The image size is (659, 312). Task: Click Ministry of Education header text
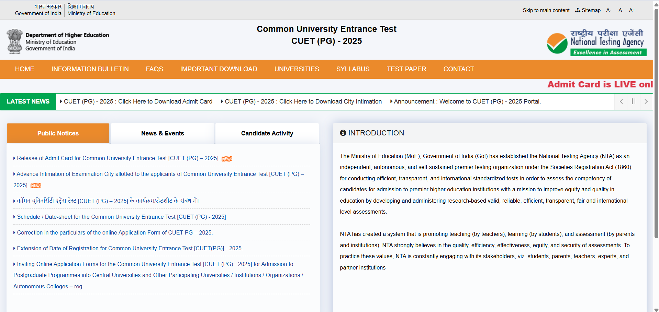tap(91, 13)
